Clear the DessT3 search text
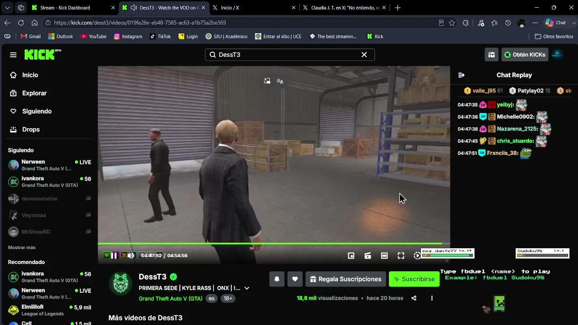 (364, 55)
